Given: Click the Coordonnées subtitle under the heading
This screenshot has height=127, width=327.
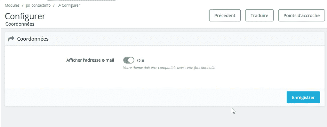Looking at the screenshot, I should (20, 24).
